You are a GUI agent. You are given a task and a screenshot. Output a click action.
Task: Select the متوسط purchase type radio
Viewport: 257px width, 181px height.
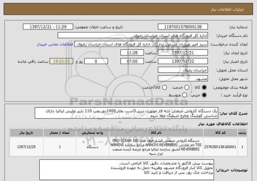(184, 95)
